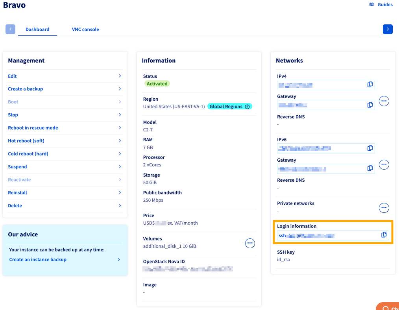Copy the IPv4 address
Screen dimensions: 399x310
click(x=370, y=85)
